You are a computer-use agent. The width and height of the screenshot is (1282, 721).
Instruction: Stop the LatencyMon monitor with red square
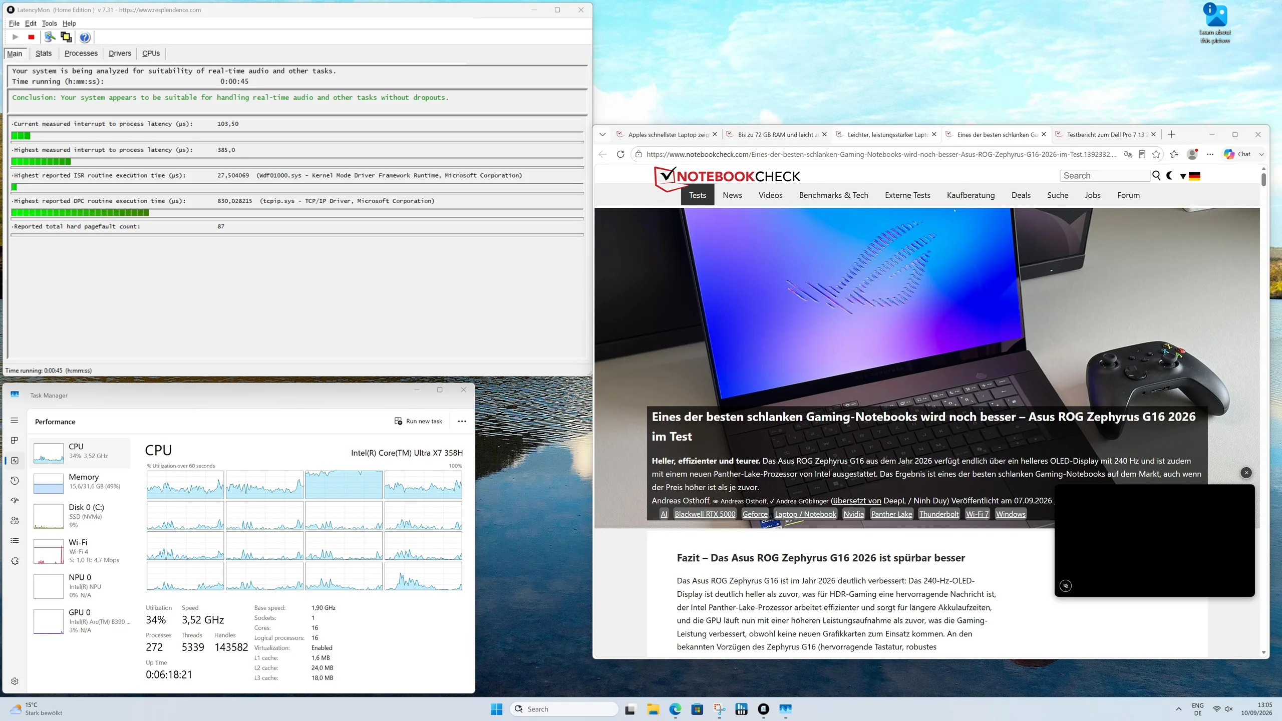(31, 37)
